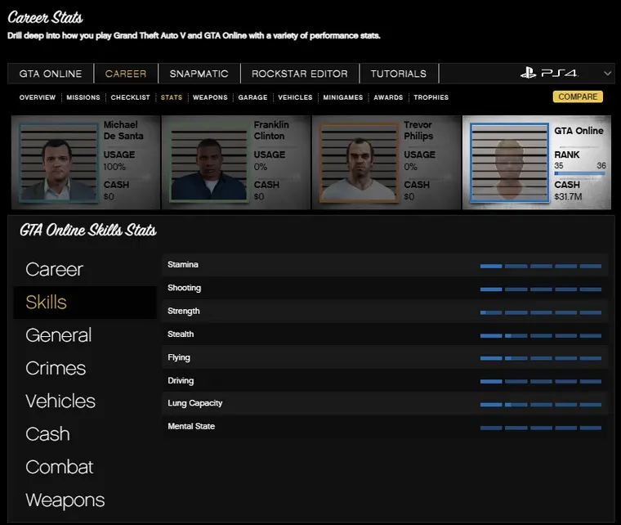This screenshot has height=525, width=621.
Task: Open the Crimes stats category
Action: [56, 368]
